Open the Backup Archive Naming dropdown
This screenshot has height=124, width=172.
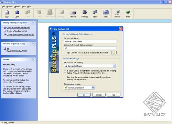point(115,66)
